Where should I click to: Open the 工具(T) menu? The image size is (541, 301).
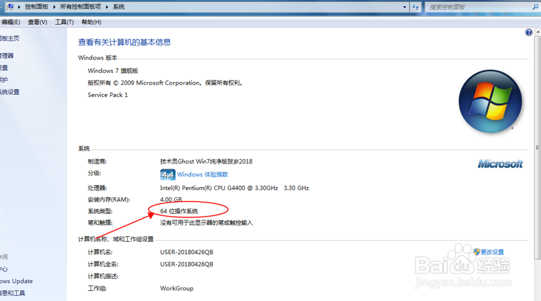pos(64,22)
